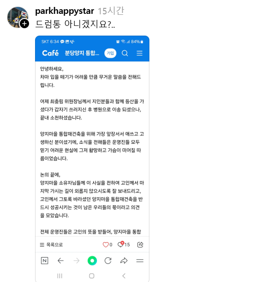The width and height of the screenshot is (261, 282).
Task: Open search with the magnifier icon
Action: click(125, 53)
